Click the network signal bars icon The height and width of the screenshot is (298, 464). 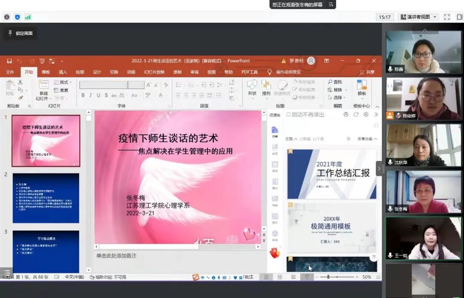point(28,17)
